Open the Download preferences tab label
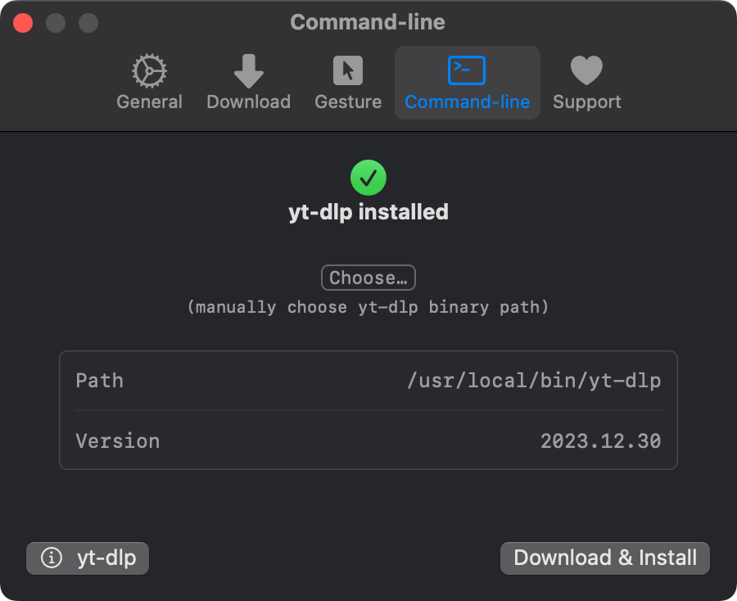 click(248, 102)
